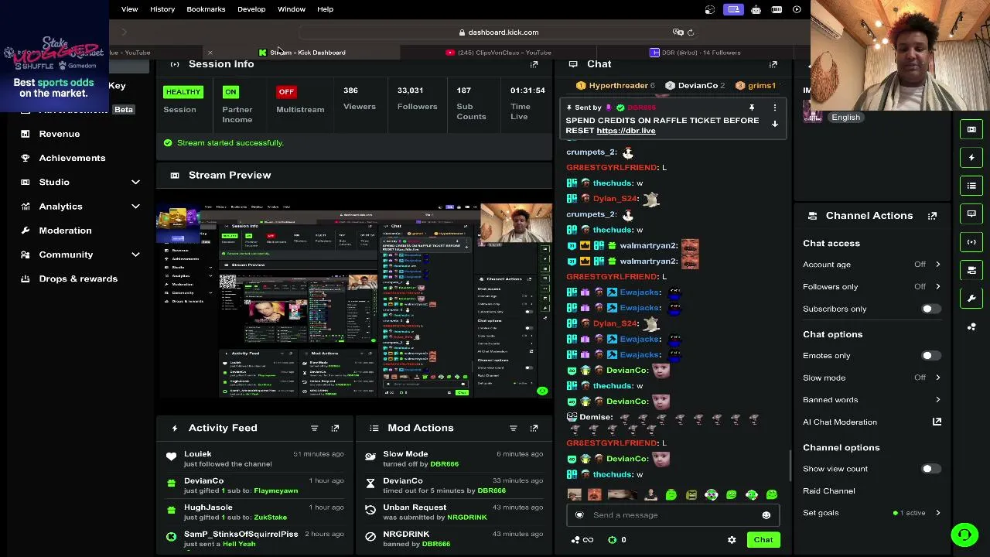Open the live support headset button

[x=964, y=535]
